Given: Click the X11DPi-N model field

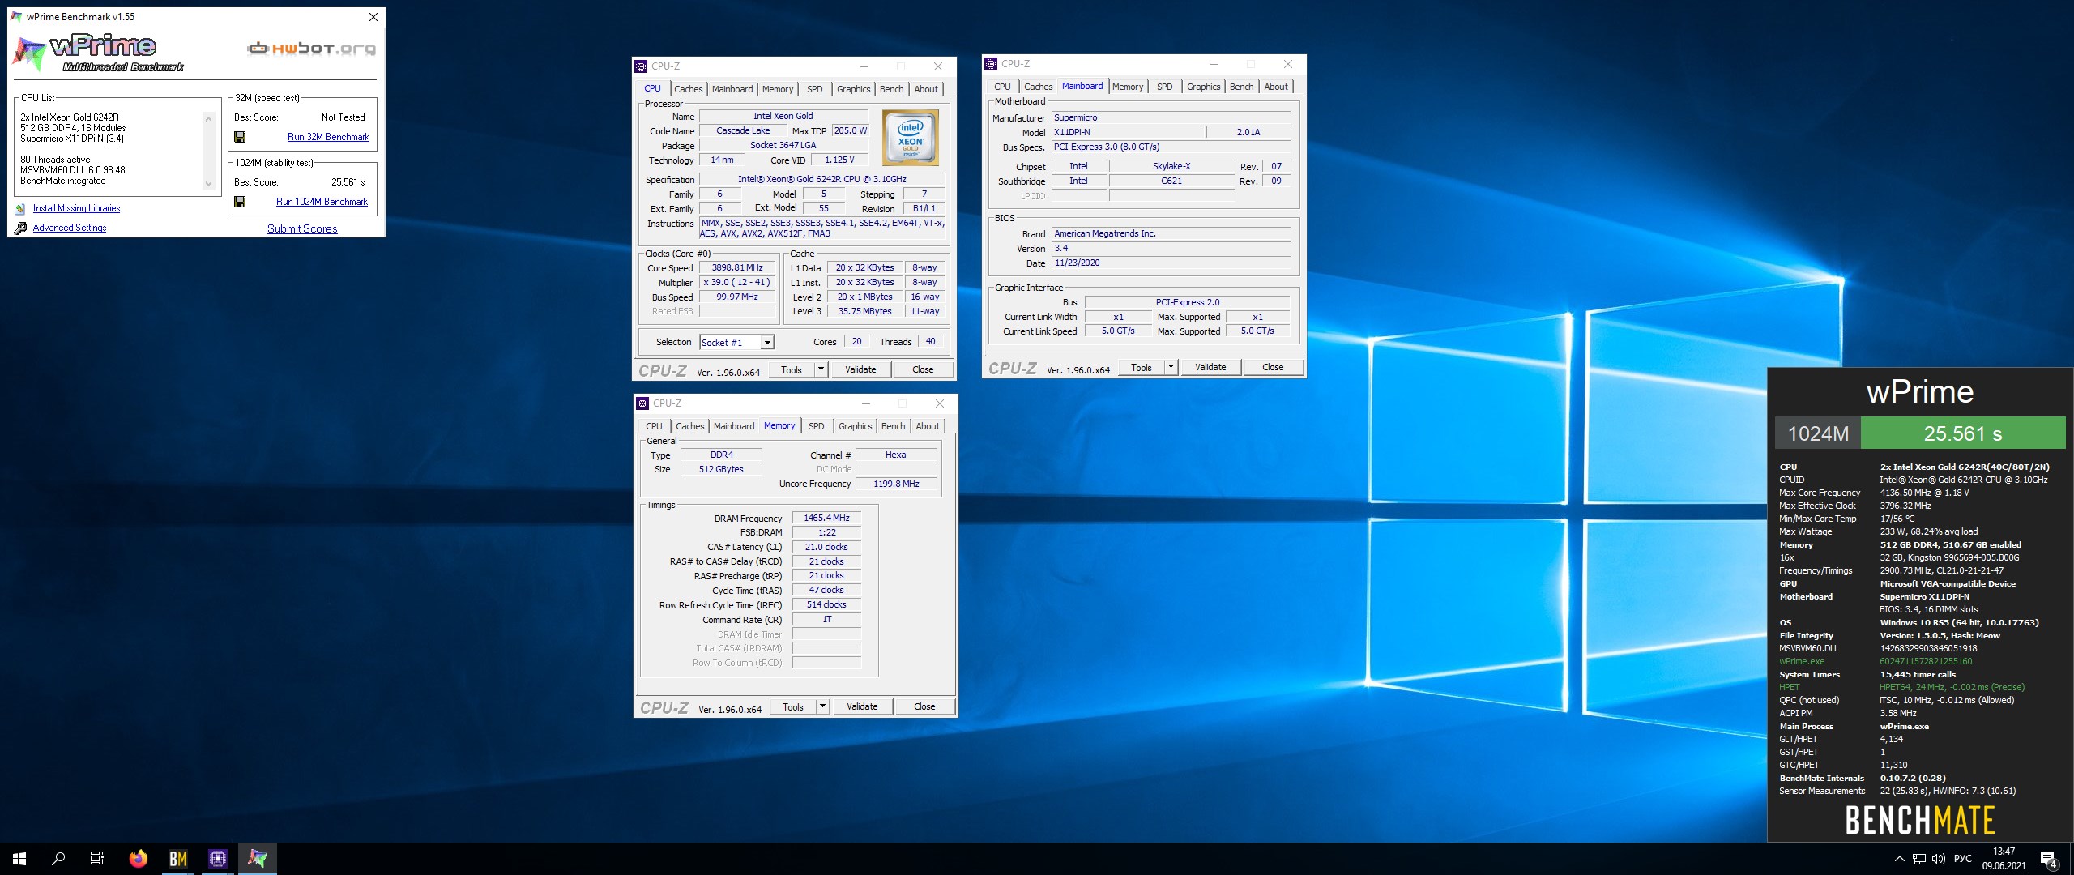Looking at the screenshot, I should click(1127, 132).
